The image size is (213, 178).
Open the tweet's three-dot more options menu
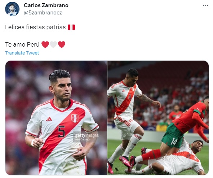click(205, 5)
